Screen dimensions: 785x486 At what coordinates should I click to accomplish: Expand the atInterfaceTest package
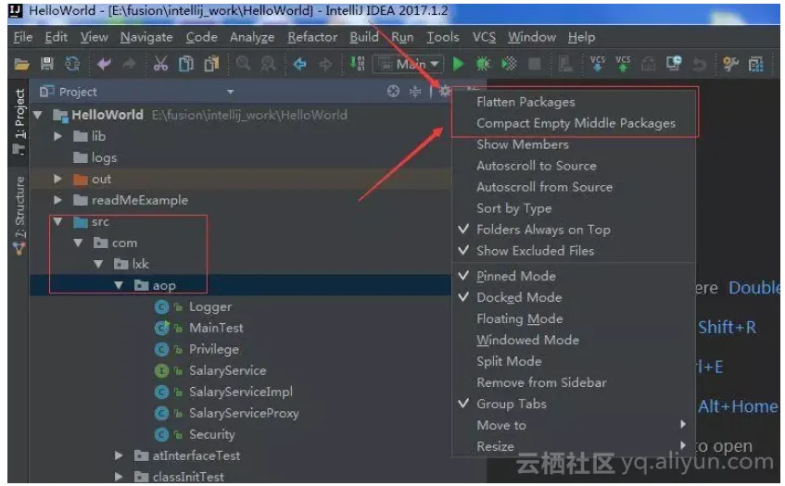(x=118, y=455)
